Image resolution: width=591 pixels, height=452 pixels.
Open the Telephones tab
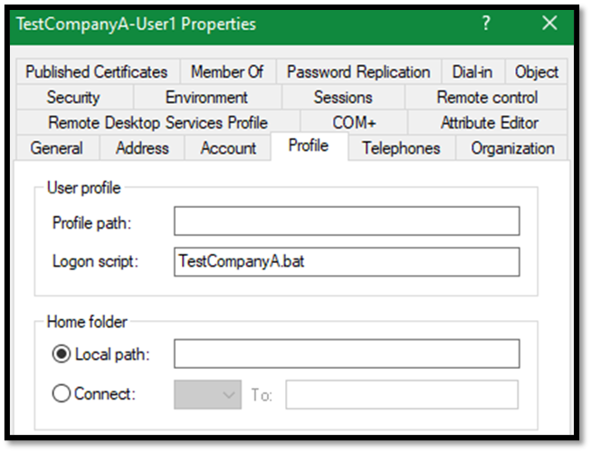click(x=401, y=148)
